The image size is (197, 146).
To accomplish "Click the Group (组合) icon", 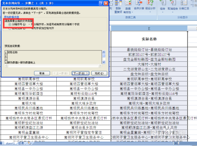I will 163,5.
